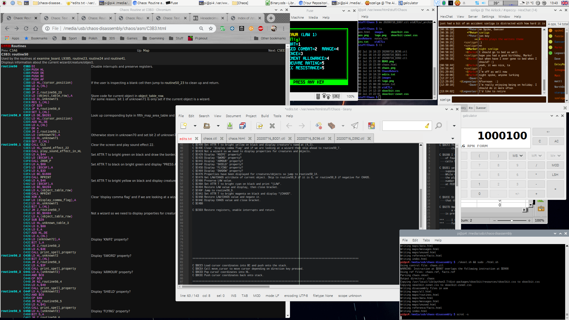
Task: Open the Geany color chooser icon
Action: (x=371, y=126)
